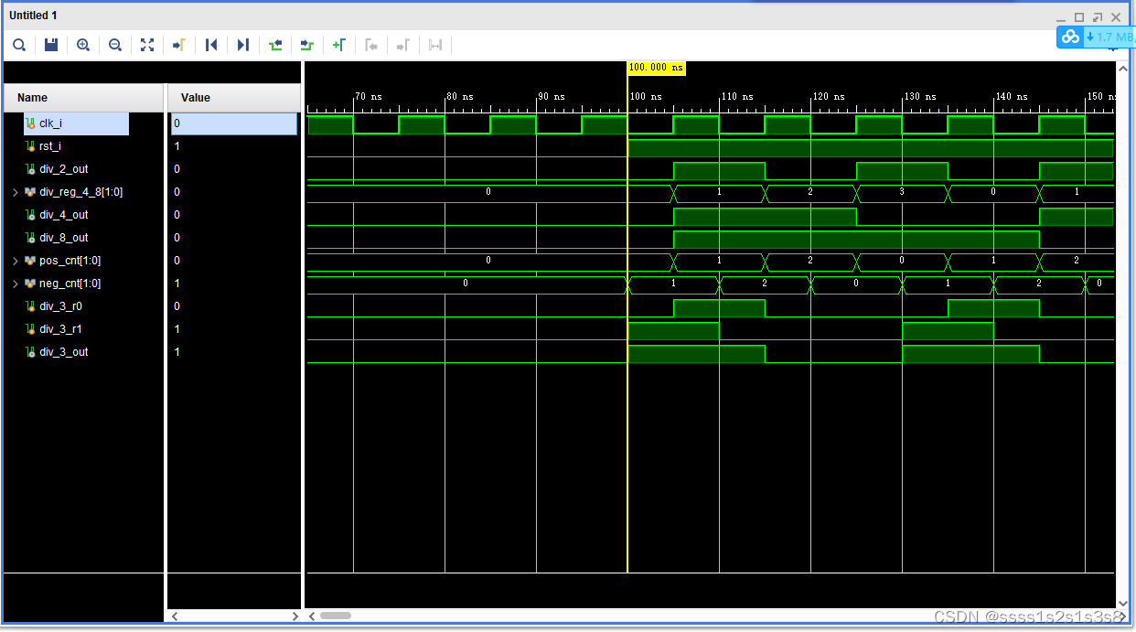Expand the pos_cnt[1:0] bus
The width and height of the screenshot is (1136, 632).
(x=15, y=261)
